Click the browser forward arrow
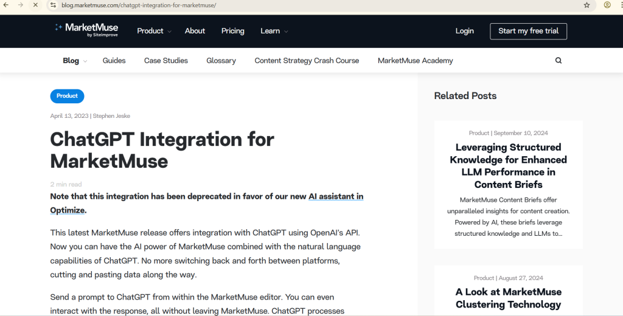The width and height of the screenshot is (623, 316). click(x=21, y=5)
